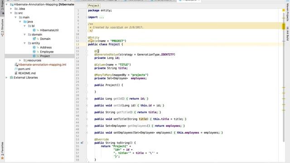This screenshot has width=290, height=163.
Task: Expand External Libraries node
Action: 7,77
